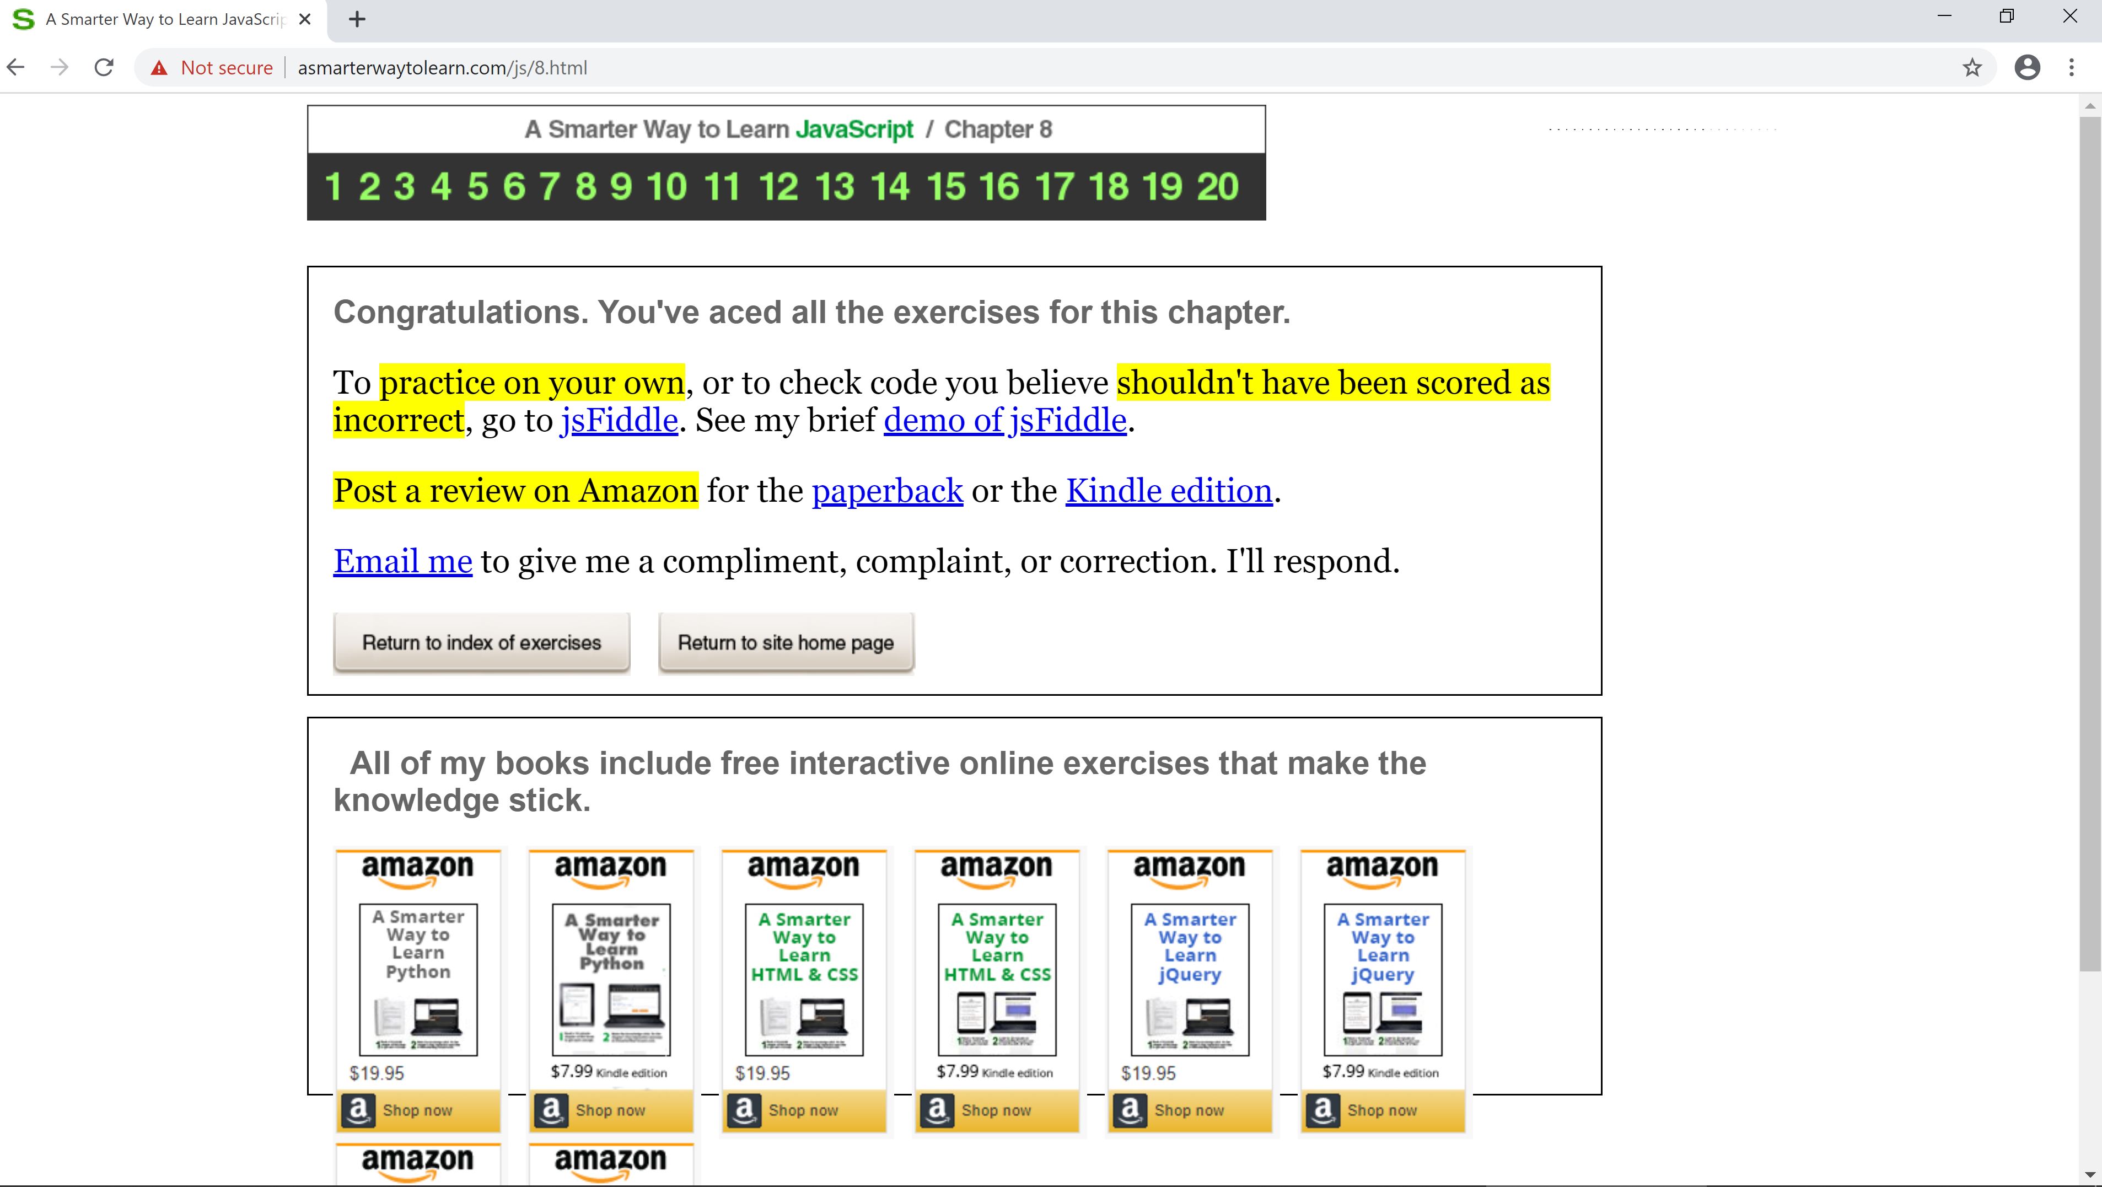Go to chapter 3 in the chapter bar
The image size is (2102, 1187).
click(405, 187)
